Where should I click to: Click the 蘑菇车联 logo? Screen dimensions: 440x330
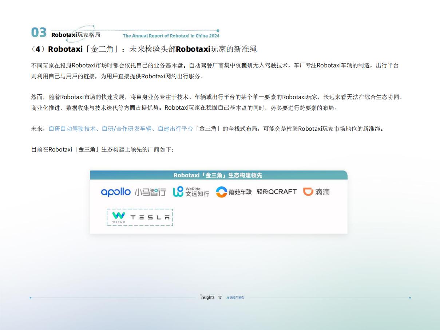coord(234,192)
